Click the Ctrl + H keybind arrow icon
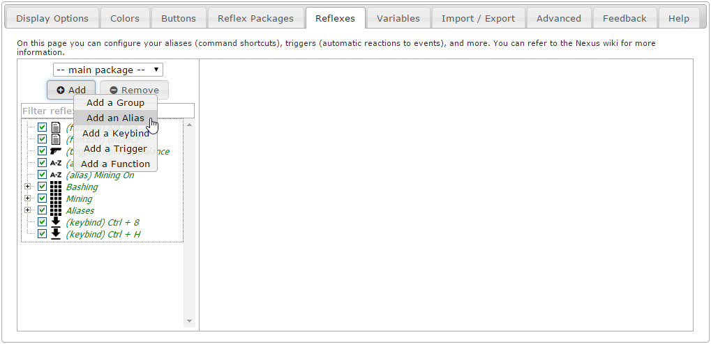The width and height of the screenshot is (711, 344). click(56, 234)
